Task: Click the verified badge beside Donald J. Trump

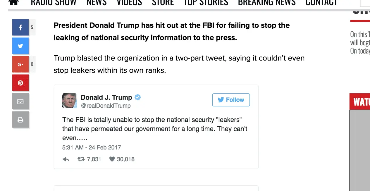Action: pos(137,97)
